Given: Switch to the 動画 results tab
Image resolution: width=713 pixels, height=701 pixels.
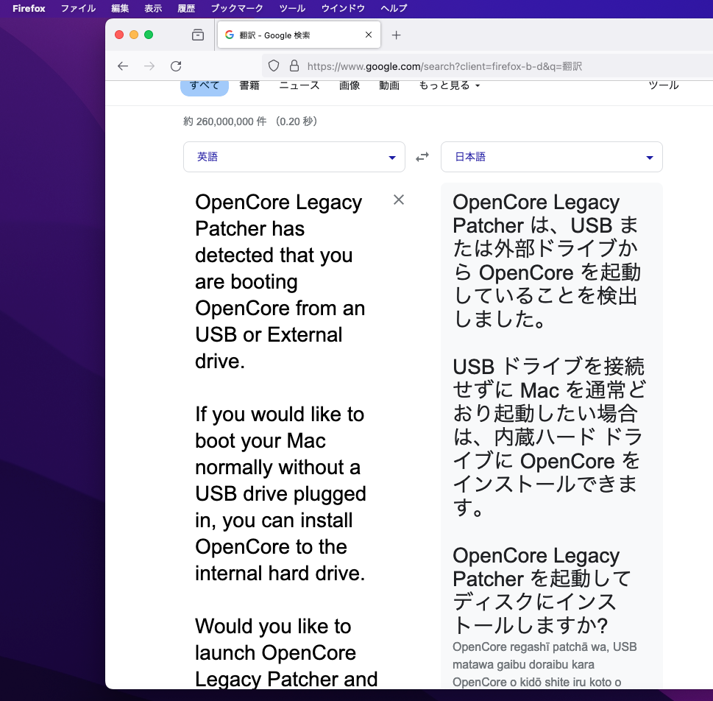Looking at the screenshot, I should pos(389,85).
